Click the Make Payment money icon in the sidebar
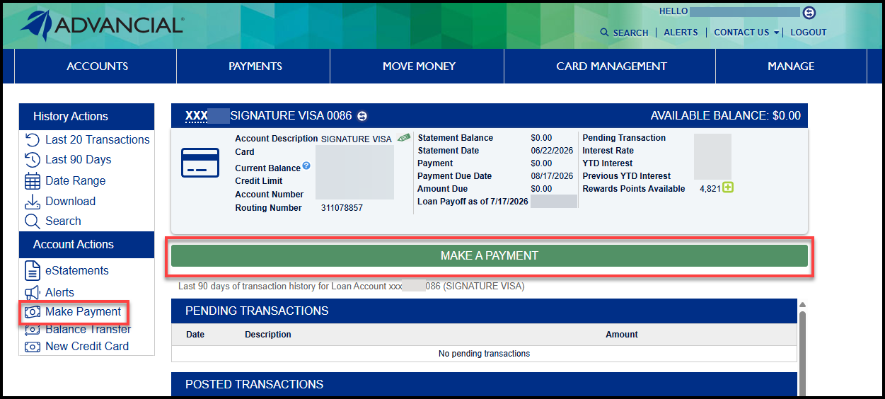The image size is (885, 399). click(x=33, y=312)
